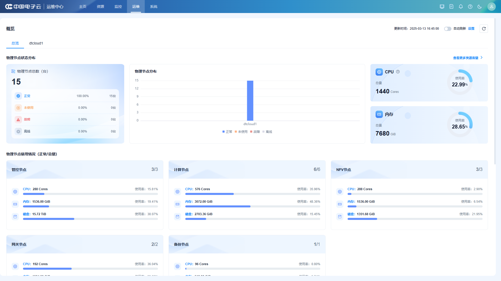This screenshot has height=281, width=501.
Task: Click the CPU icon in the NFV节点 card
Action: tap(340, 192)
